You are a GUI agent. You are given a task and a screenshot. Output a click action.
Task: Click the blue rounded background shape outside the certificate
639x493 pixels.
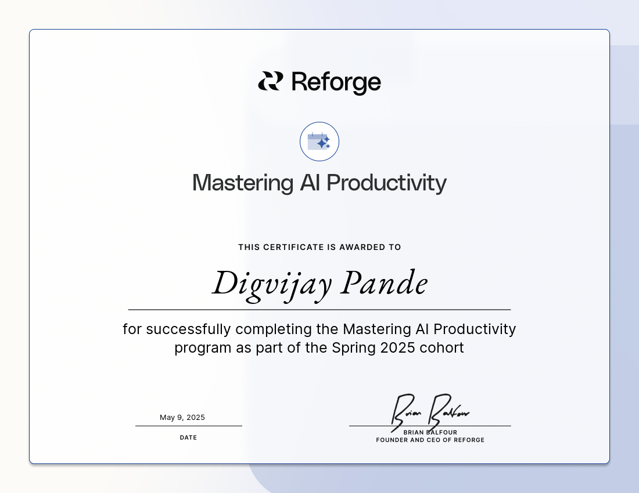pyautogui.click(x=624, y=290)
